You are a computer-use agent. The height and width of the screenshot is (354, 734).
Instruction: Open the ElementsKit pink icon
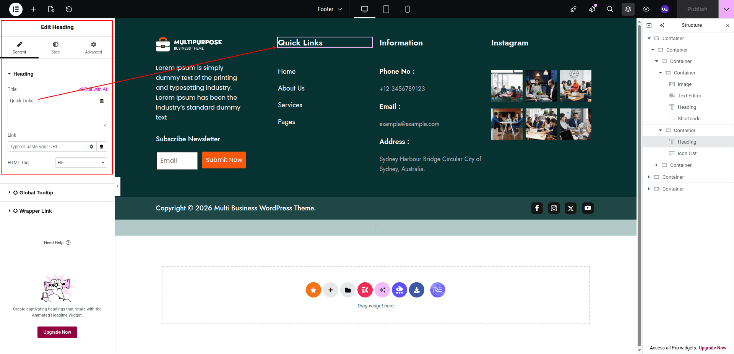(365, 290)
